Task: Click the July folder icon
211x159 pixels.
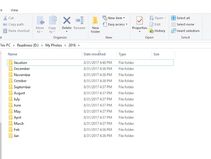Action: pyautogui.click(x=11, y=99)
